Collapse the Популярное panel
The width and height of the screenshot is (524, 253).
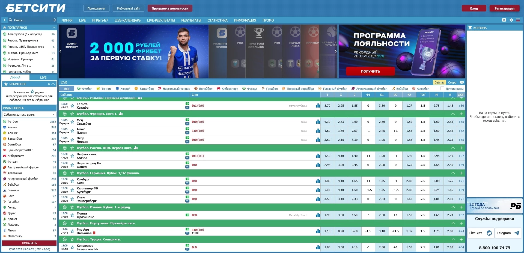pos(53,28)
